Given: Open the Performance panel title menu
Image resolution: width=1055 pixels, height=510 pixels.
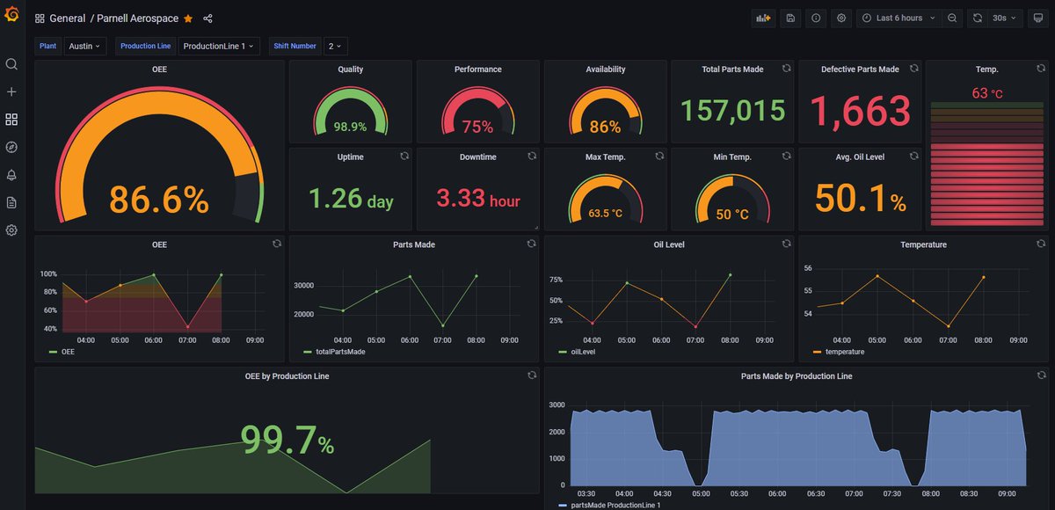Looking at the screenshot, I should (x=478, y=69).
